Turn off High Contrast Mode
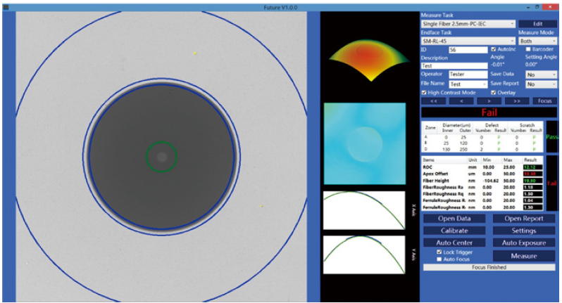This screenshot has width=562, height=303. [424, 92]
